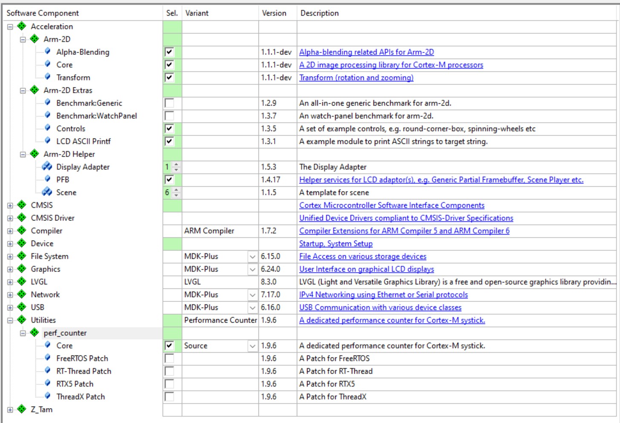Uncheck the Alpha-Blending checkbox
Screen dimensions: 620x423
click(x=169, y=52)
